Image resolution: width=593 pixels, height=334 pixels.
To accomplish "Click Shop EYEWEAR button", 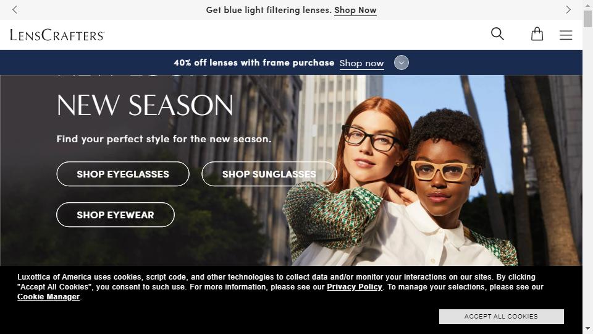I will pyautogui.click(x=116, y=215).
